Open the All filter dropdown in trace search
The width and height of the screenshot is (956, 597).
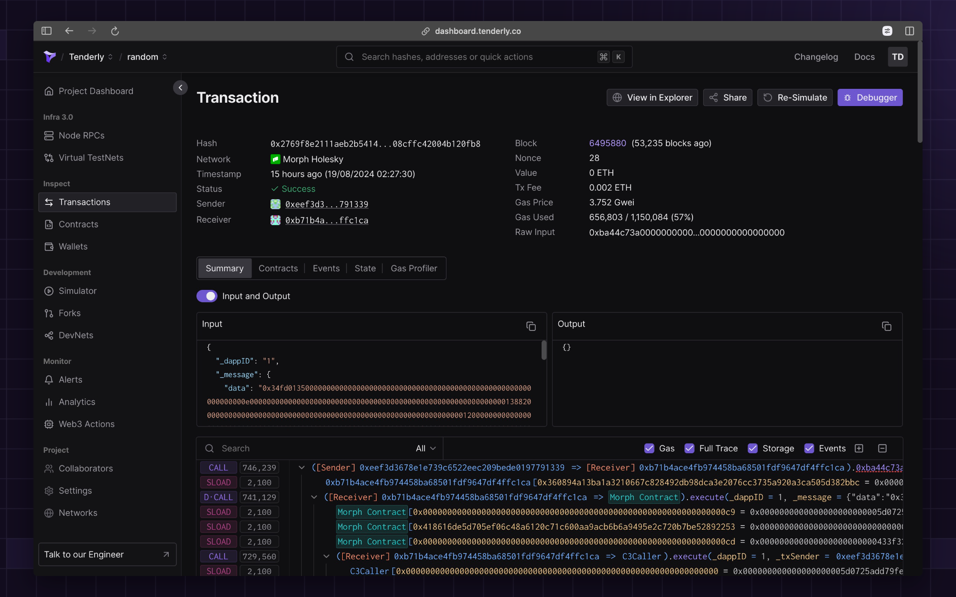426,448
